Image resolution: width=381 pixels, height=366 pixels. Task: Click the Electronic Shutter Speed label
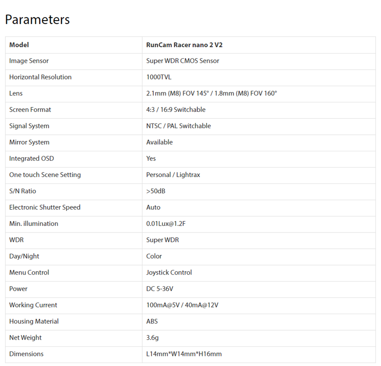pos(45,208)
